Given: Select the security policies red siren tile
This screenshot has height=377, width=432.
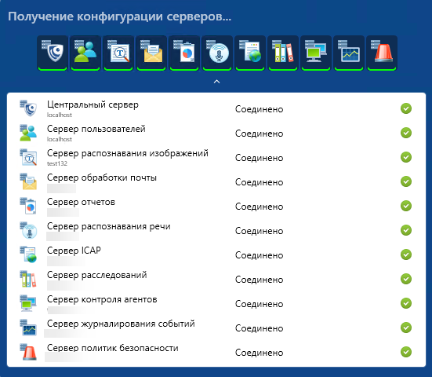Looking at the screenshot, I should pos(382,53).
